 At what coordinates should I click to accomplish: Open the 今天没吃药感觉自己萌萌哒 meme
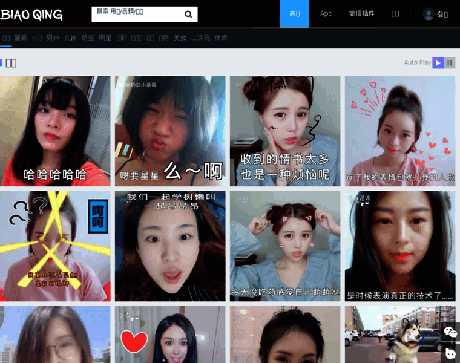point(285,246)
